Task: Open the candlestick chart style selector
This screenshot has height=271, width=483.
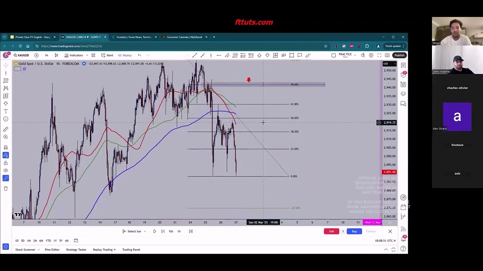Action: pyautogui.click(x=56, y=55)
